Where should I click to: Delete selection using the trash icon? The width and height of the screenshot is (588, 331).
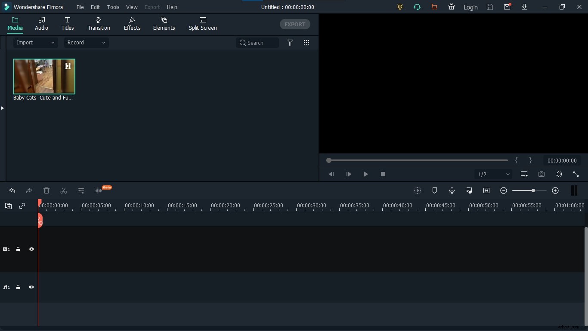[x=46, y=191]
